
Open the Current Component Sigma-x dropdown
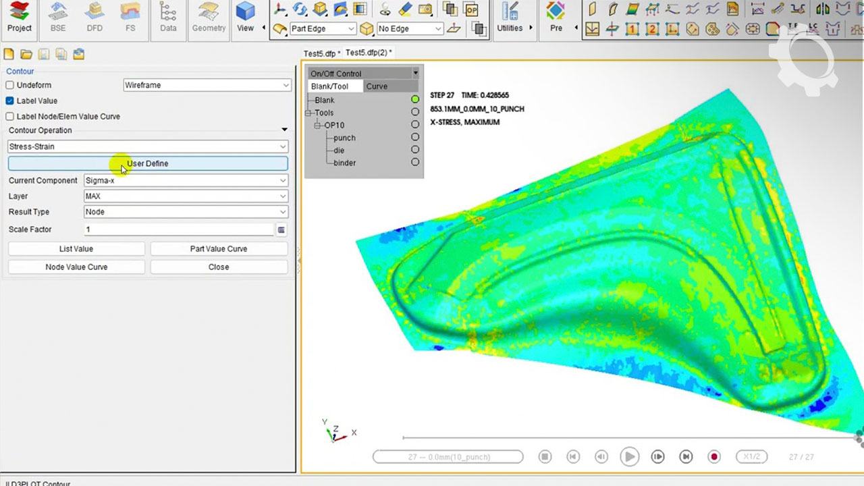pyautogui.click(x=186, y=180)
